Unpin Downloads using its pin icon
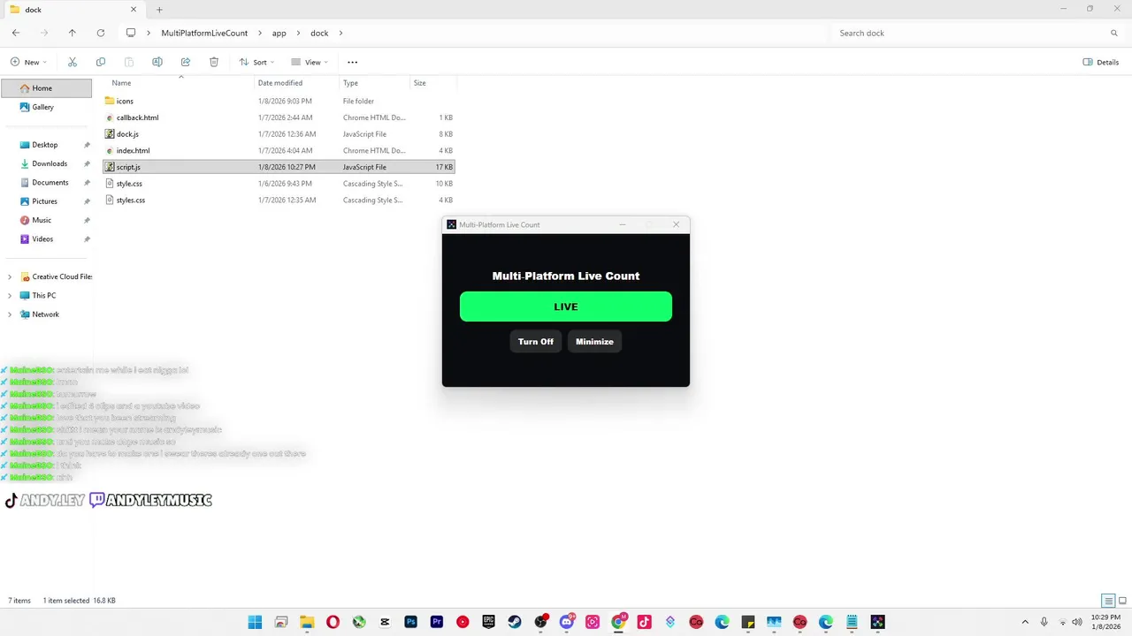Screen dimensions: 1132x636 coord(87,163)
